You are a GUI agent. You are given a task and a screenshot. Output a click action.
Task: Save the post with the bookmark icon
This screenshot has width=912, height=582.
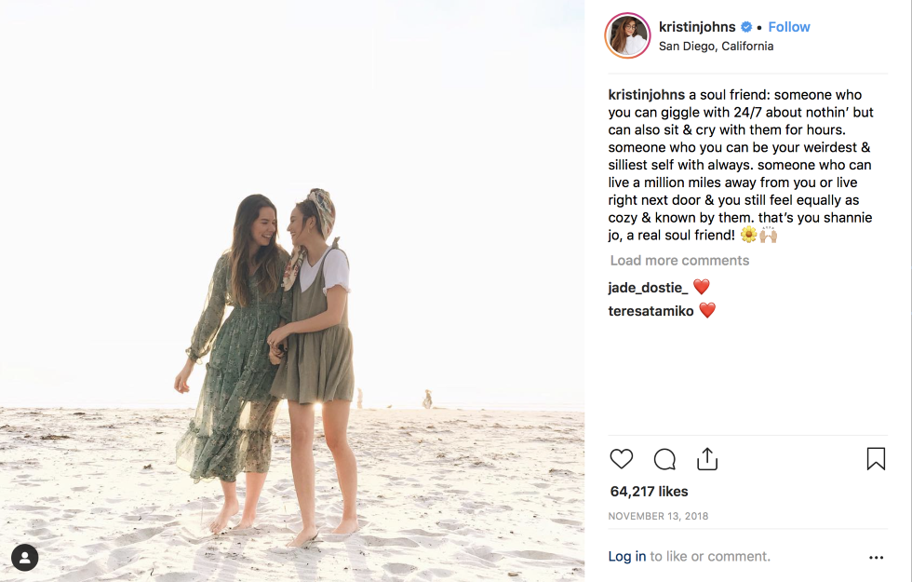[876, 458]
